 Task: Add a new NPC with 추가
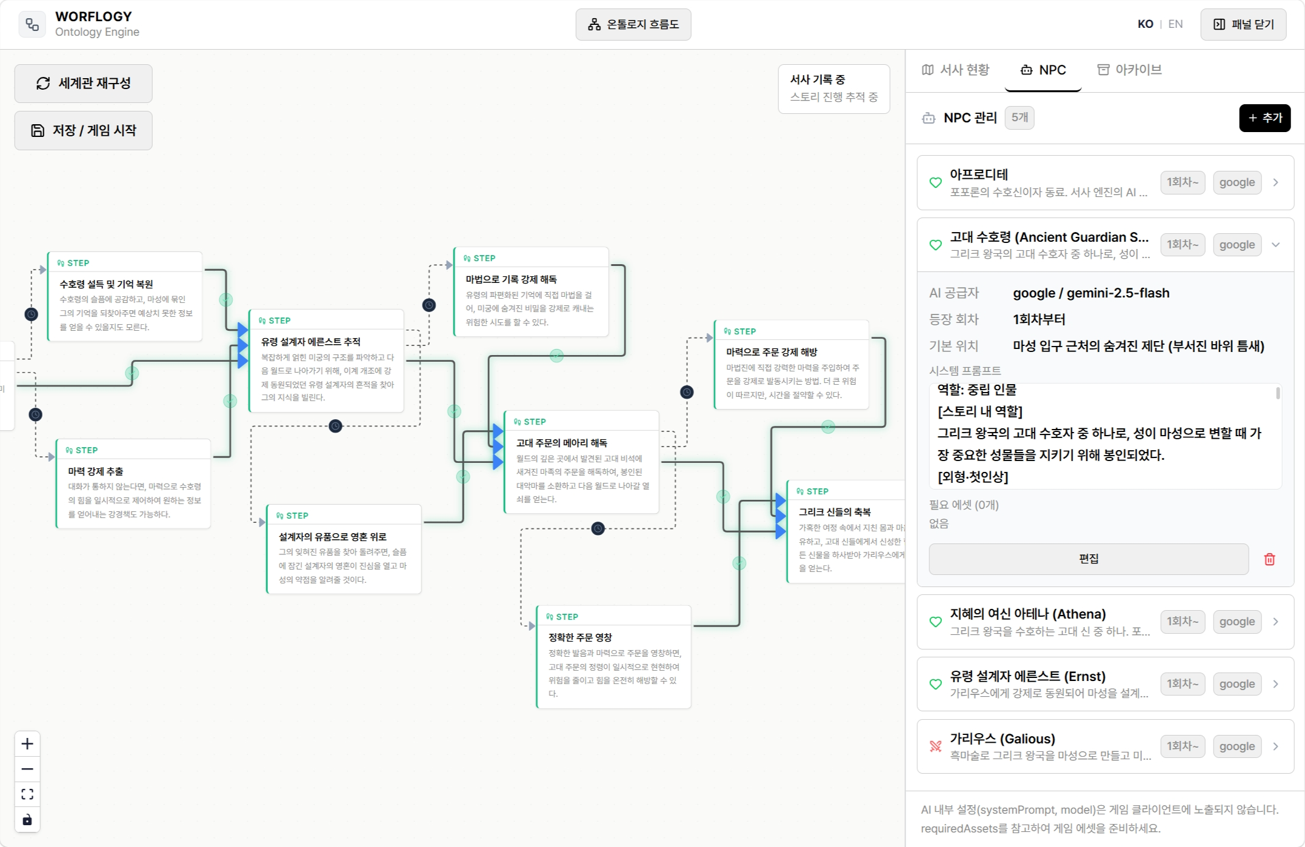[1264, 118]
